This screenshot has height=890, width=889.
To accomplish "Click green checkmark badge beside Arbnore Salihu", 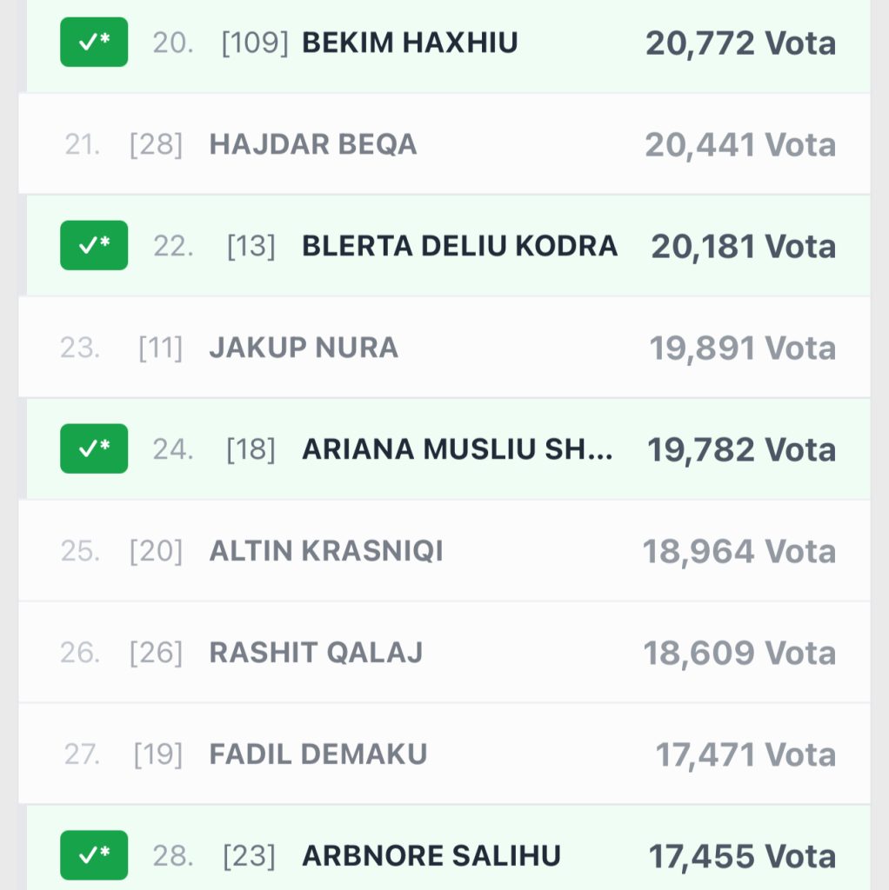I will [x=94, y=856].
